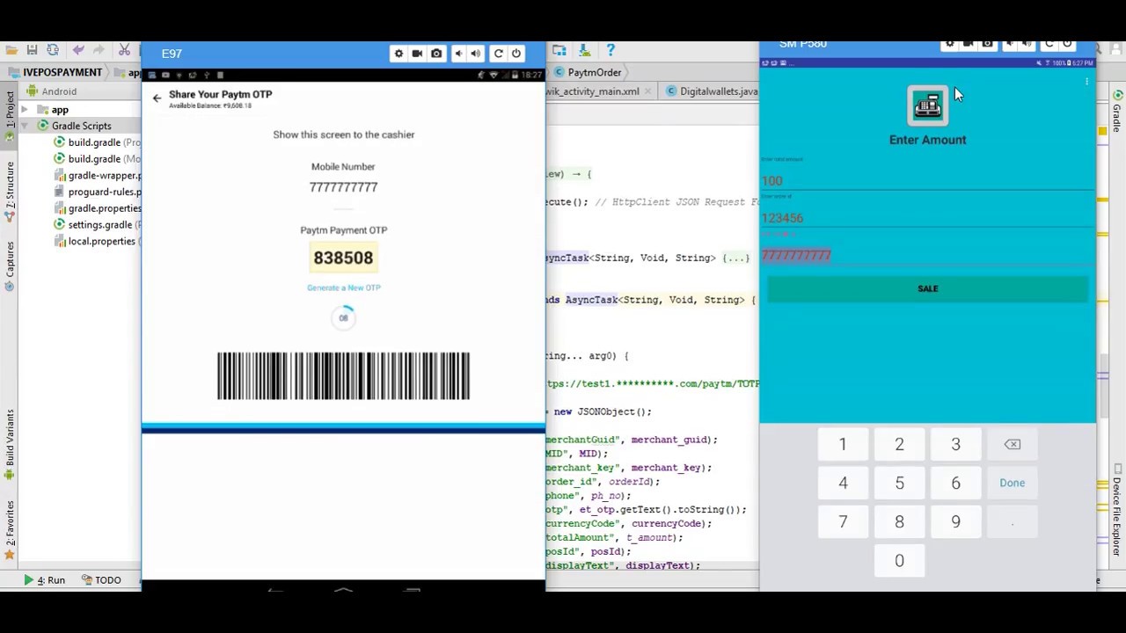Screen dimensions: 1126x633
Task: Select gradle.properties in project tree
Action: coord(97,208)
